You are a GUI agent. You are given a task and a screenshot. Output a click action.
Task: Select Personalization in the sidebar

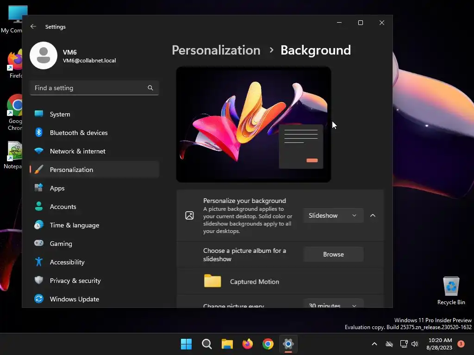point(94,170)
